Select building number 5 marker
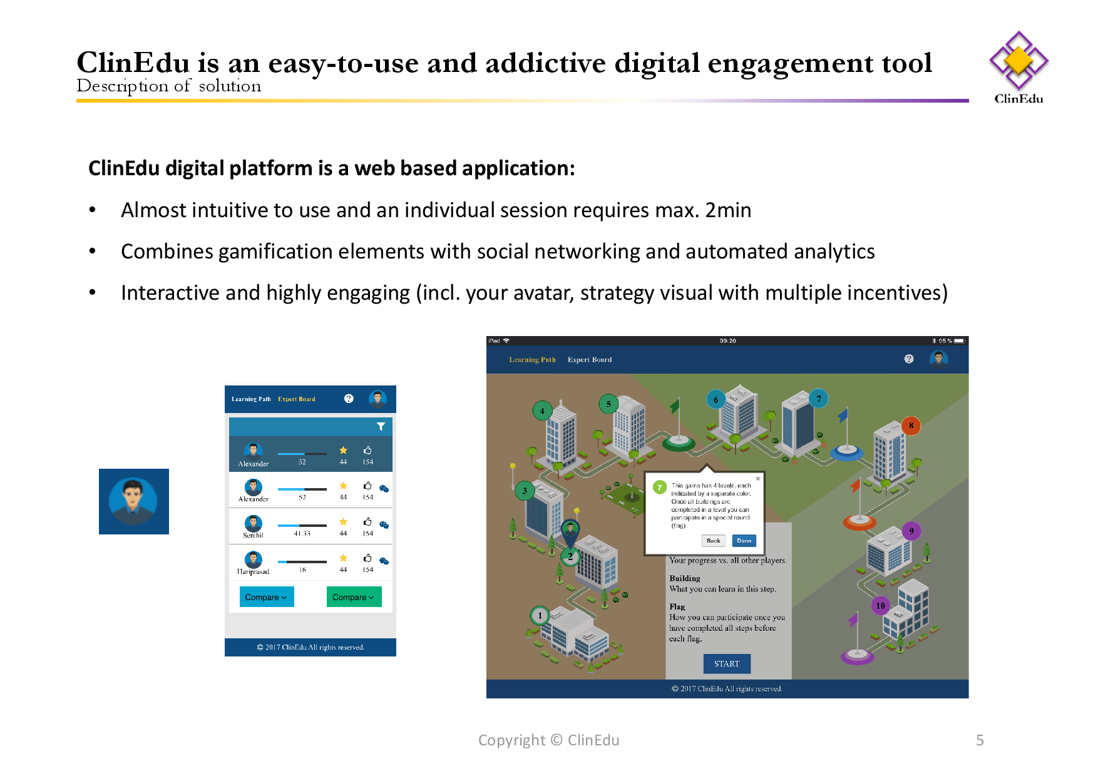Viewport: 1098px width, 776px height. click(x=608, y=404)
